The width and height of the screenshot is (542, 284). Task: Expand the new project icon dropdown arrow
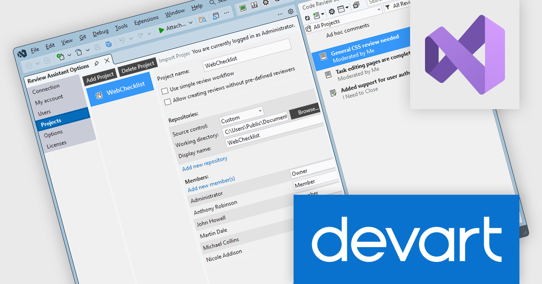[69, 55]
